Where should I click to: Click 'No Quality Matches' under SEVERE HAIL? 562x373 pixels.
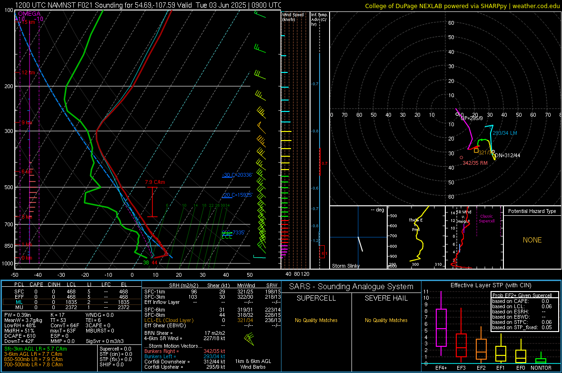click(x=386, y=320)
